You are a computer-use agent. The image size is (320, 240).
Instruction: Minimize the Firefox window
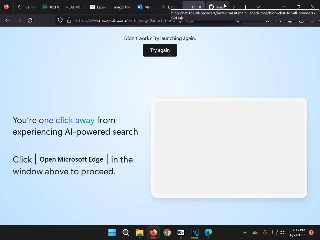(x=284, y=7)
